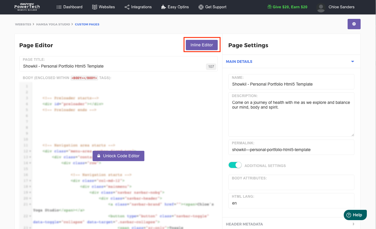The image size is (376, 229).
Task: Click the lock icon on Unlock button
Action: (99, 156)
